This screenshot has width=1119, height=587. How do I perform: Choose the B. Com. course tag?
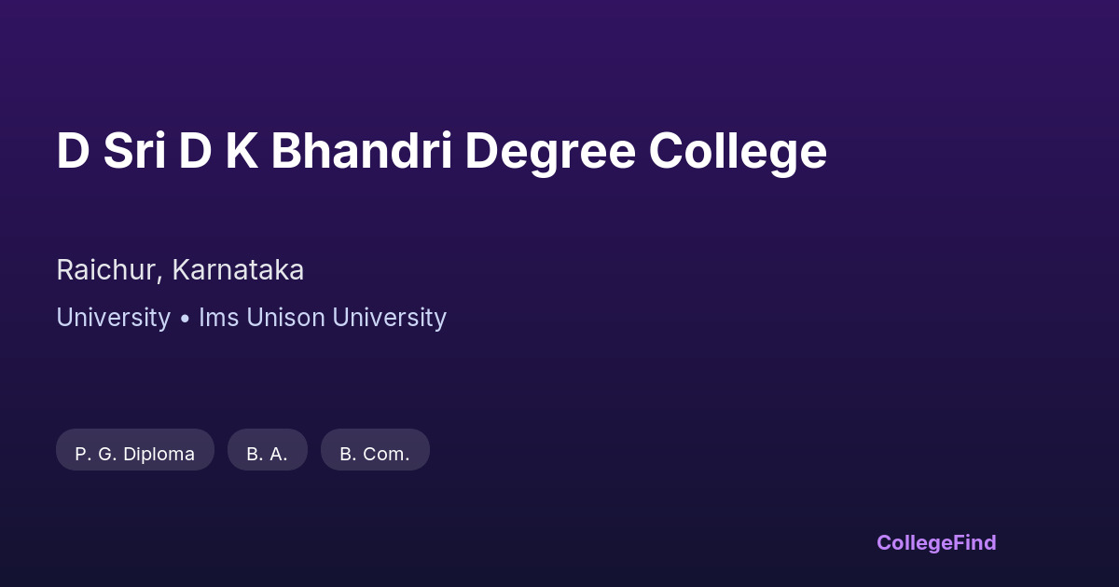point(375,454)
